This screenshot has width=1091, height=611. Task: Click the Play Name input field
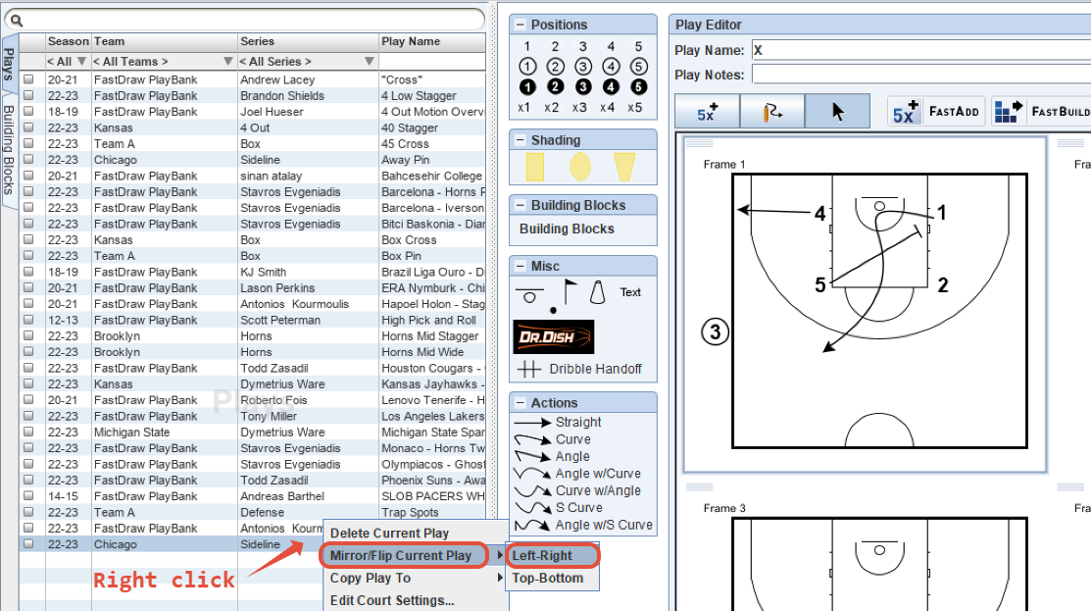(x=921, y=50)
